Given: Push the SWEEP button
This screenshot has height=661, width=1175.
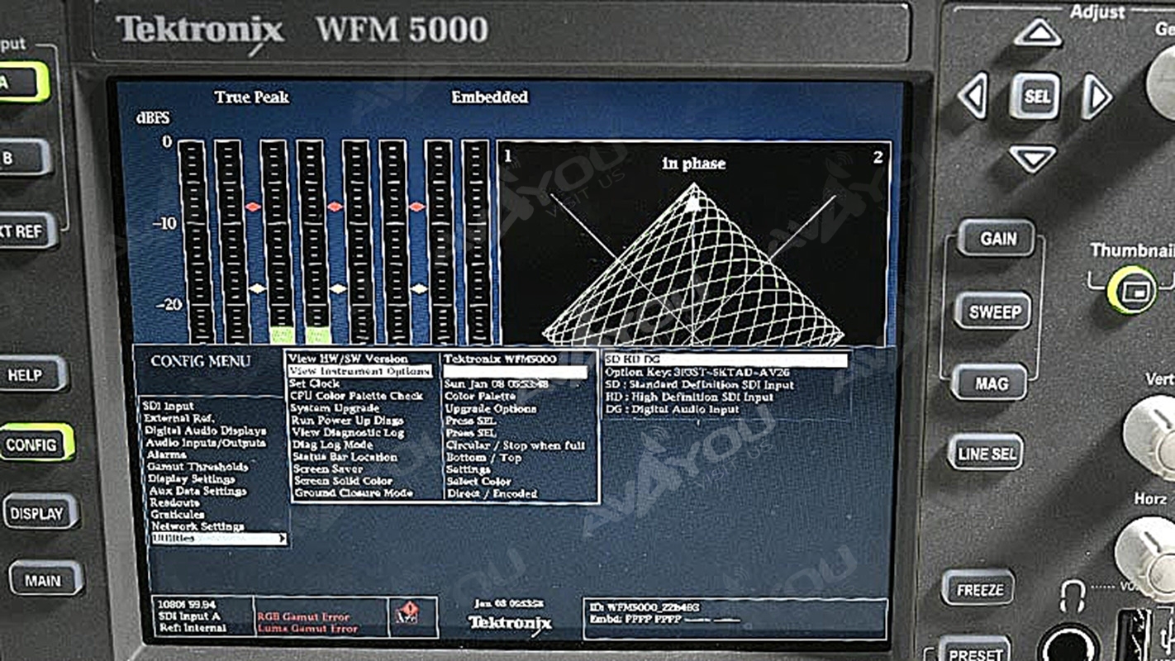Looking at the screenshot, I should [x=993, y=311].
